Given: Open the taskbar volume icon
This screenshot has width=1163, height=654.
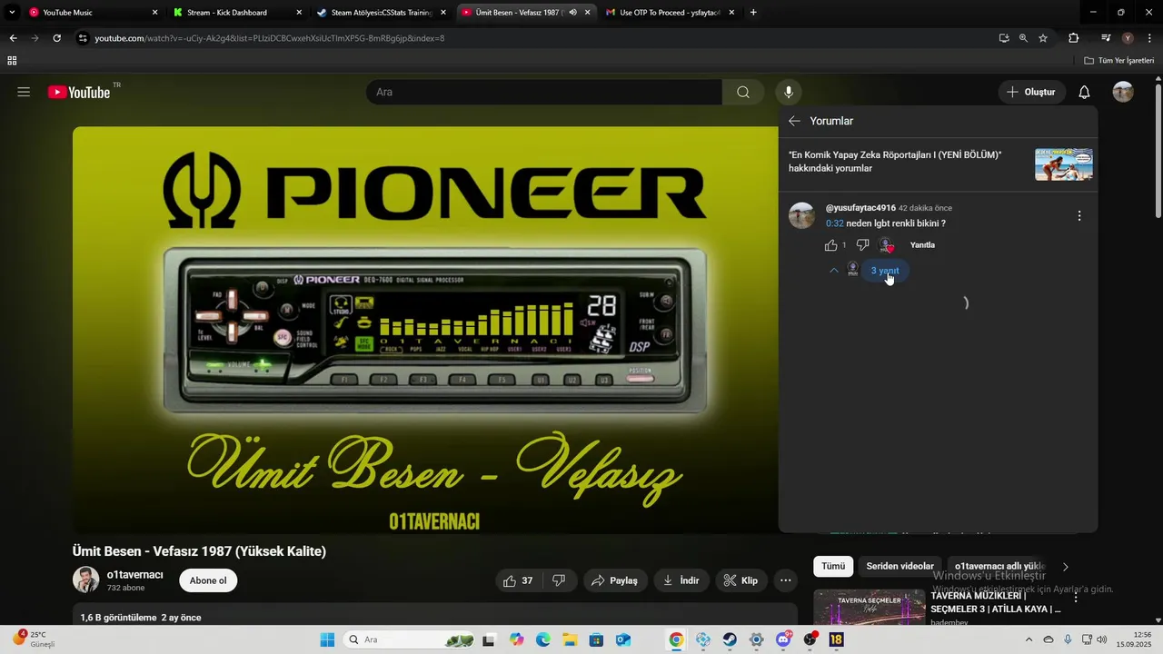Looking at the screenshot, I should point(1102,639).
